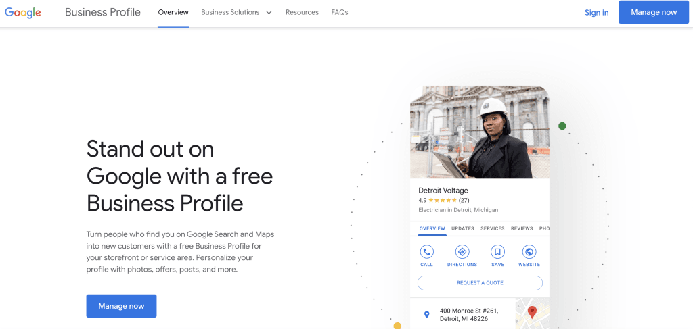Image resolution: width=693 pixels, height=329 pixels.
Task: Click the 4.9 rating number
Action: pos(422,200)
